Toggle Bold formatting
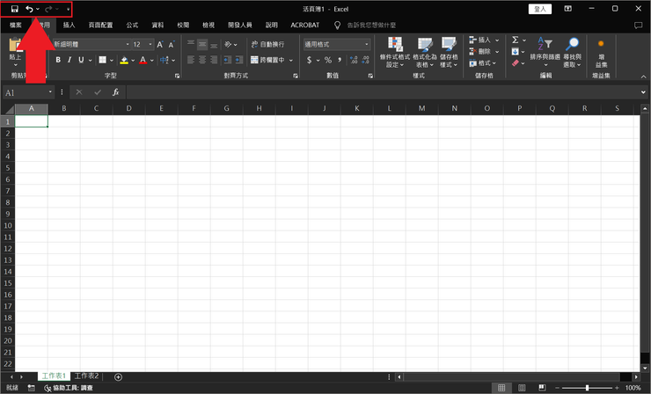651x394 pixels. tap(58, 60)
